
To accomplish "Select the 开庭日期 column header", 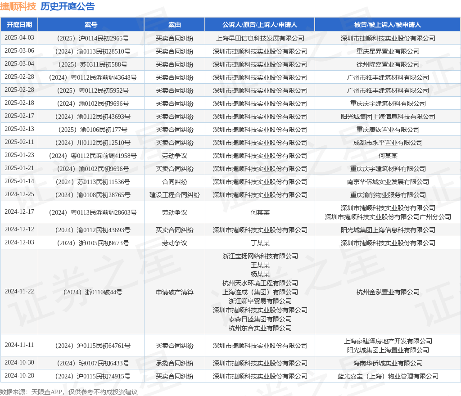I will tap(19, 25).
